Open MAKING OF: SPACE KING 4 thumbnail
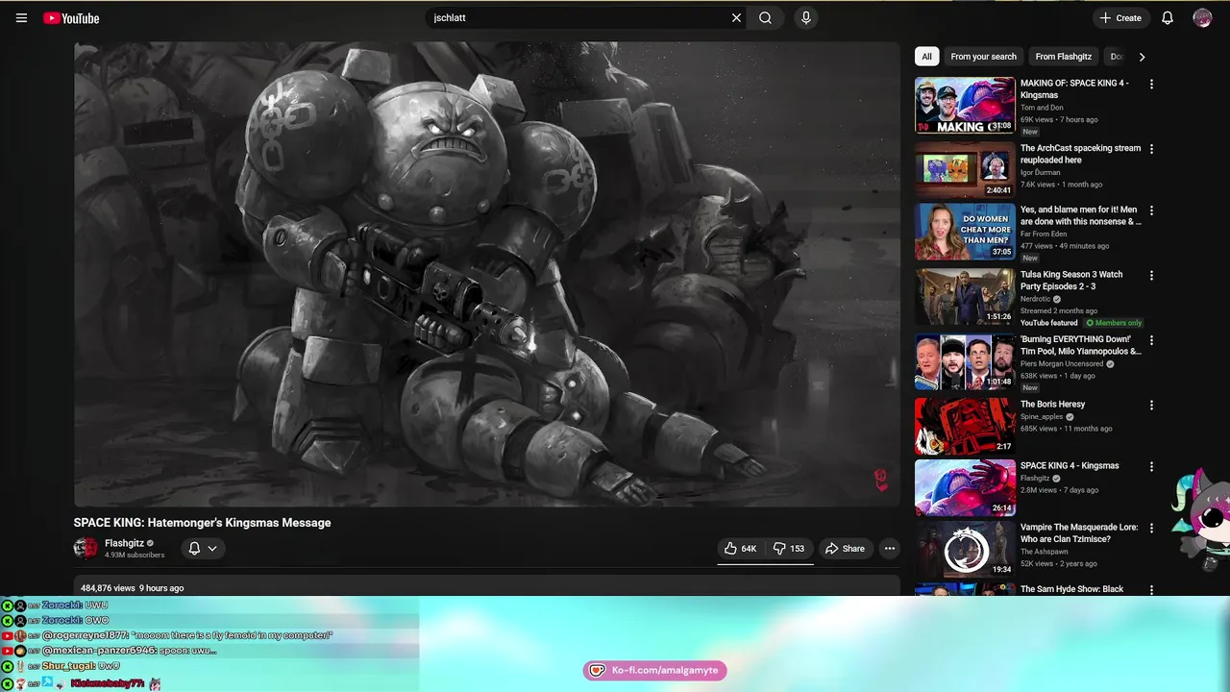 pyautogui.click(x=965, y=105)
